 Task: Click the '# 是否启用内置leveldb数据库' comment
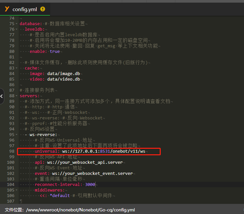[x=63, y=35]
